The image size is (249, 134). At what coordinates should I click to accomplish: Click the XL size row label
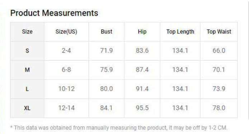[x=27, y=108]
